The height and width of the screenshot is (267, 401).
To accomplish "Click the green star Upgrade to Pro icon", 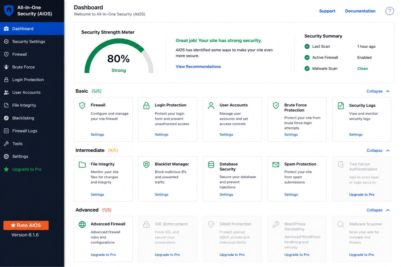I will tap(6, 169).
